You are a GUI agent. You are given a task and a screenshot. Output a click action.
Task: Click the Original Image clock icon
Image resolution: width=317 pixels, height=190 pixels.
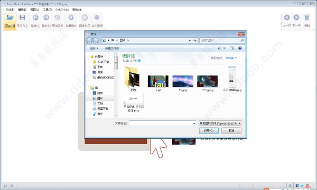[58, 18]
